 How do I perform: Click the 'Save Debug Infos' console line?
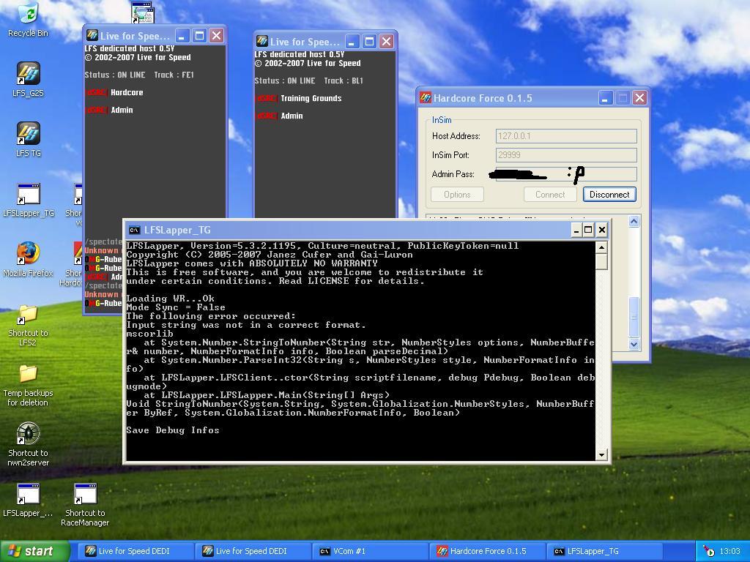[173, 430]
